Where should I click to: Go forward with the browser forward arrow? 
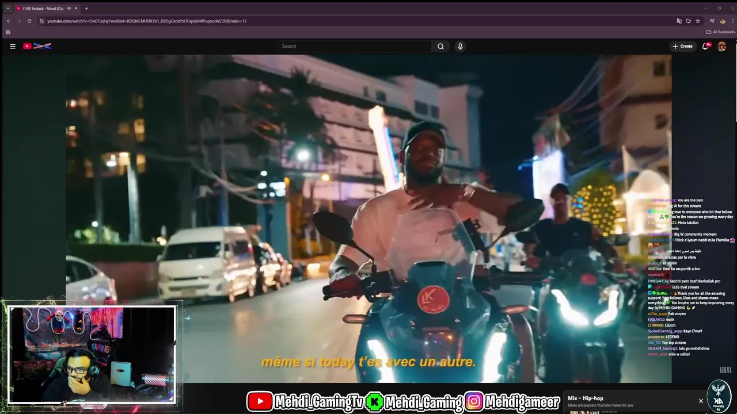click(18, 21)
